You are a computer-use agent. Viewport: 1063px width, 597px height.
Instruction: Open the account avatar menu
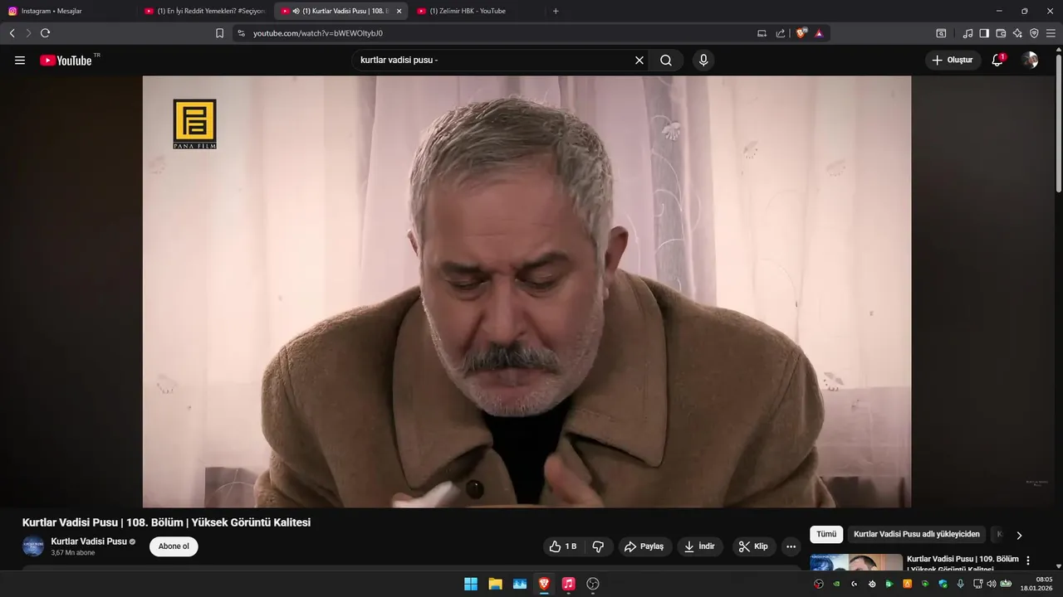tap(1030, 61)
